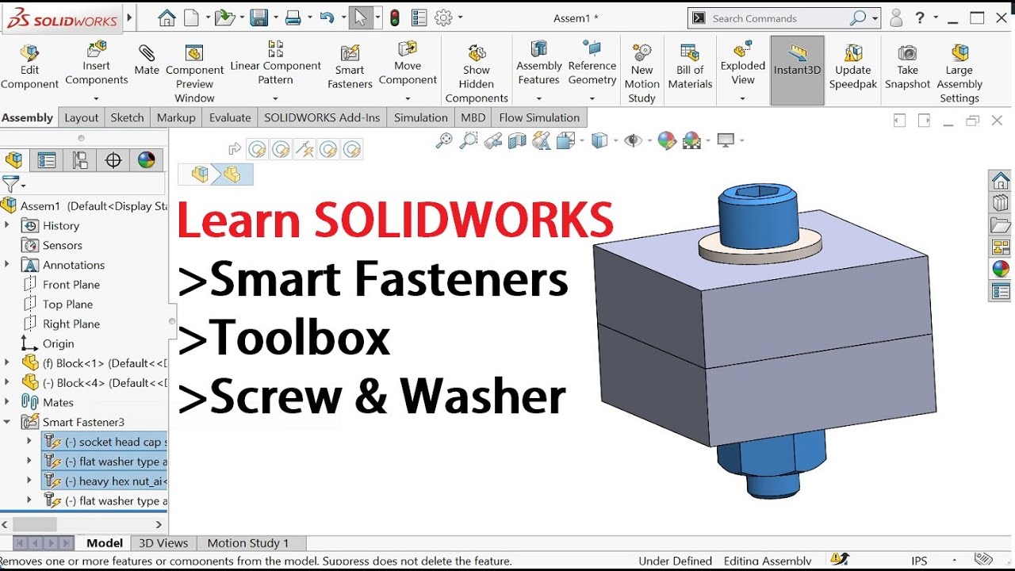Click the Home (Welcome) icon in the quick toolbar
Screen dimensions: 1015x571
click(167, 18)
